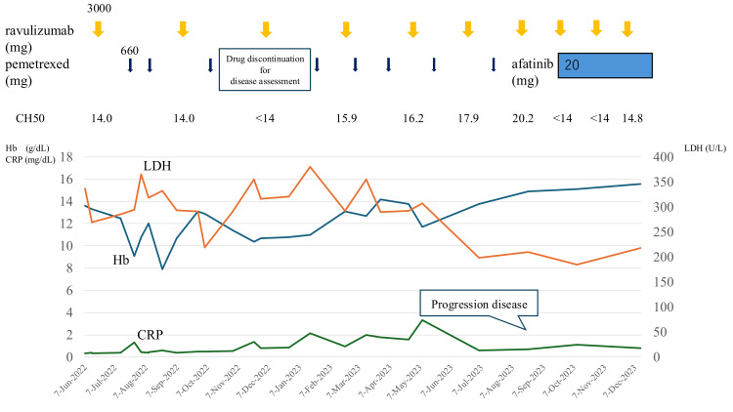This screenshot has width=733, height=412.
Task: Click the CH50 row label
Action: click(30, 119)
